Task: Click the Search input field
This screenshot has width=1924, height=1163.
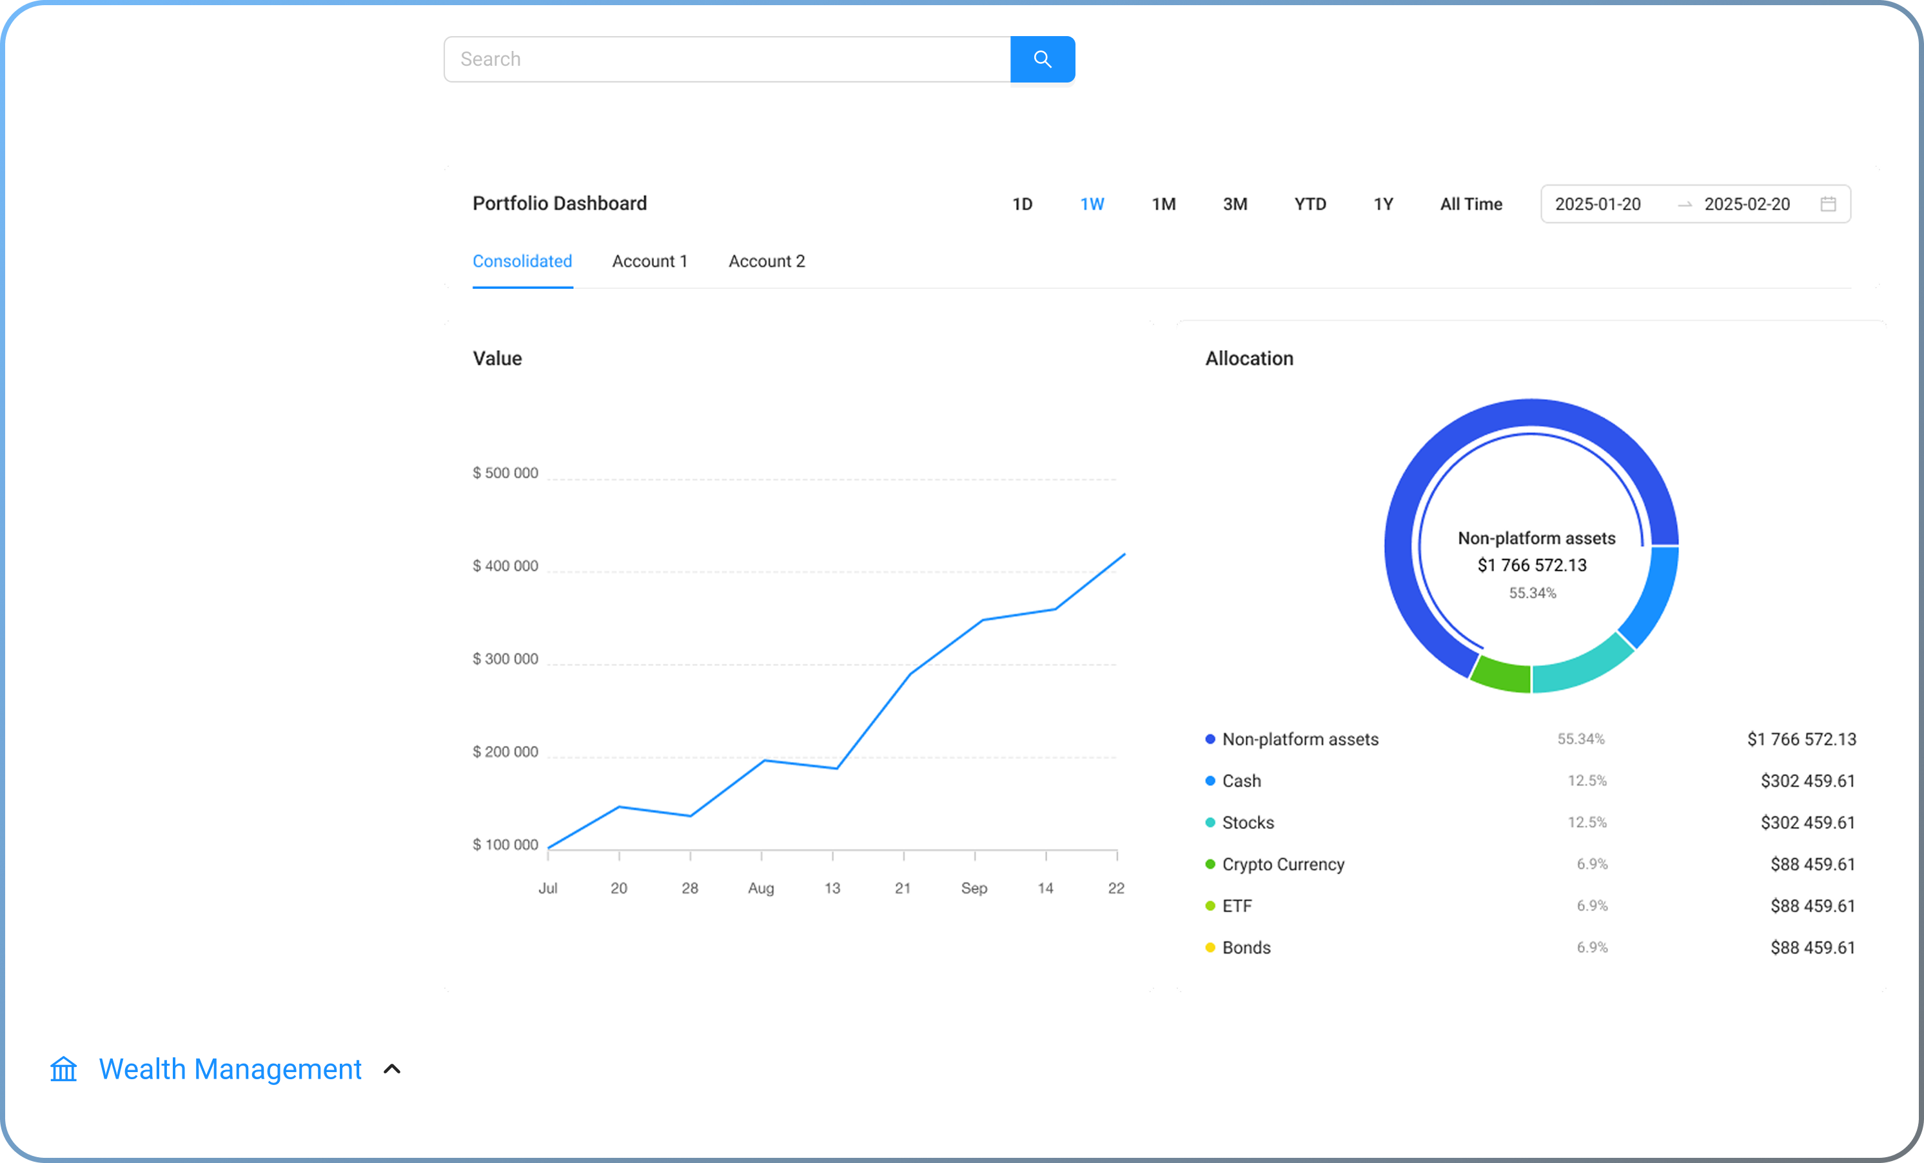Action: tap(727, 59)
